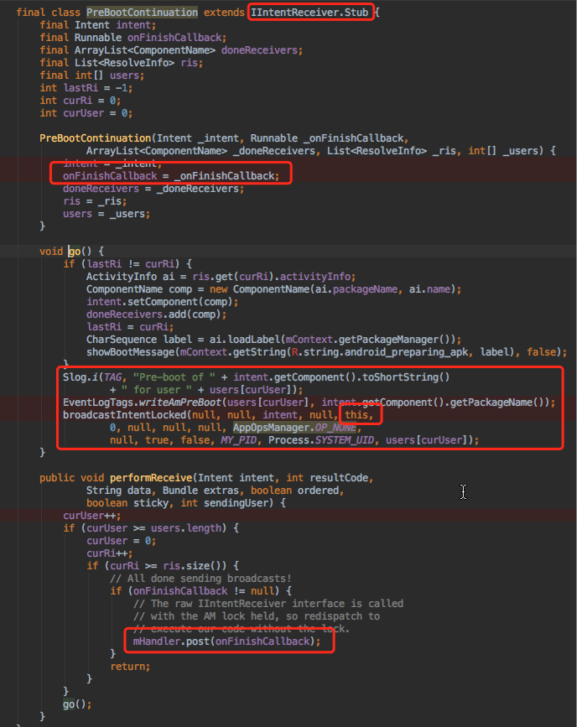Click the 'if (curUser >= users.length)' condition
Image resolution: width=577 pixels, height=727 pixels.
151,527
